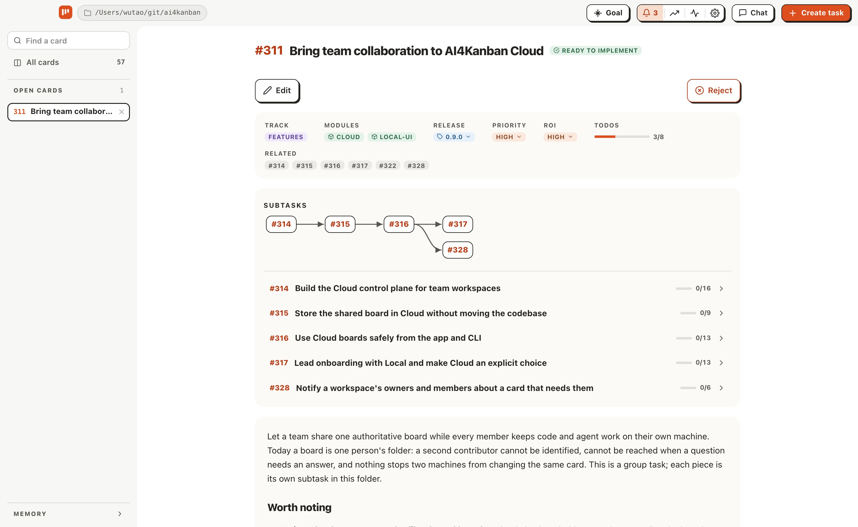Click subtask graph node #328

457,250
